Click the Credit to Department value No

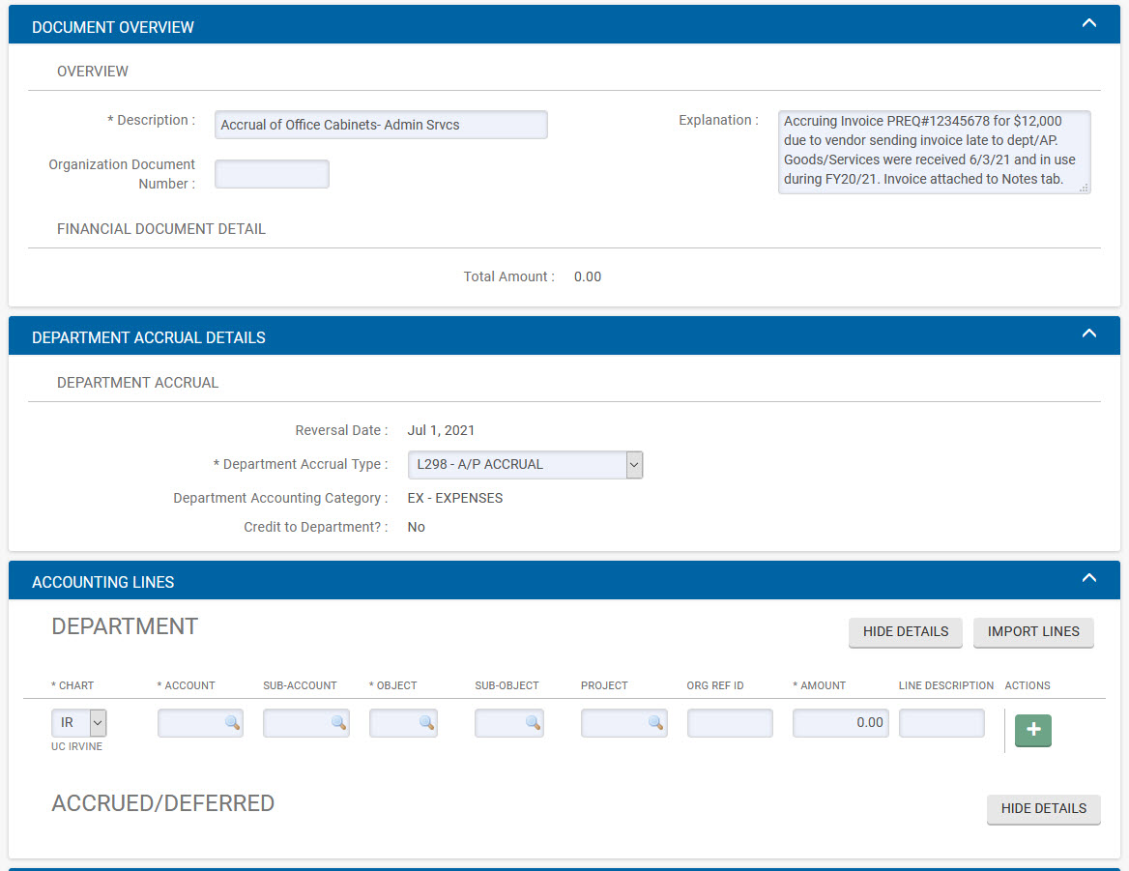417,527
